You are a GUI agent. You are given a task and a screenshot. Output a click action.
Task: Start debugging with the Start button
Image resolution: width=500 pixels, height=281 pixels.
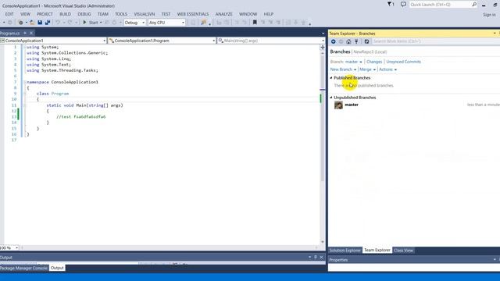click(x=91, y=23)
